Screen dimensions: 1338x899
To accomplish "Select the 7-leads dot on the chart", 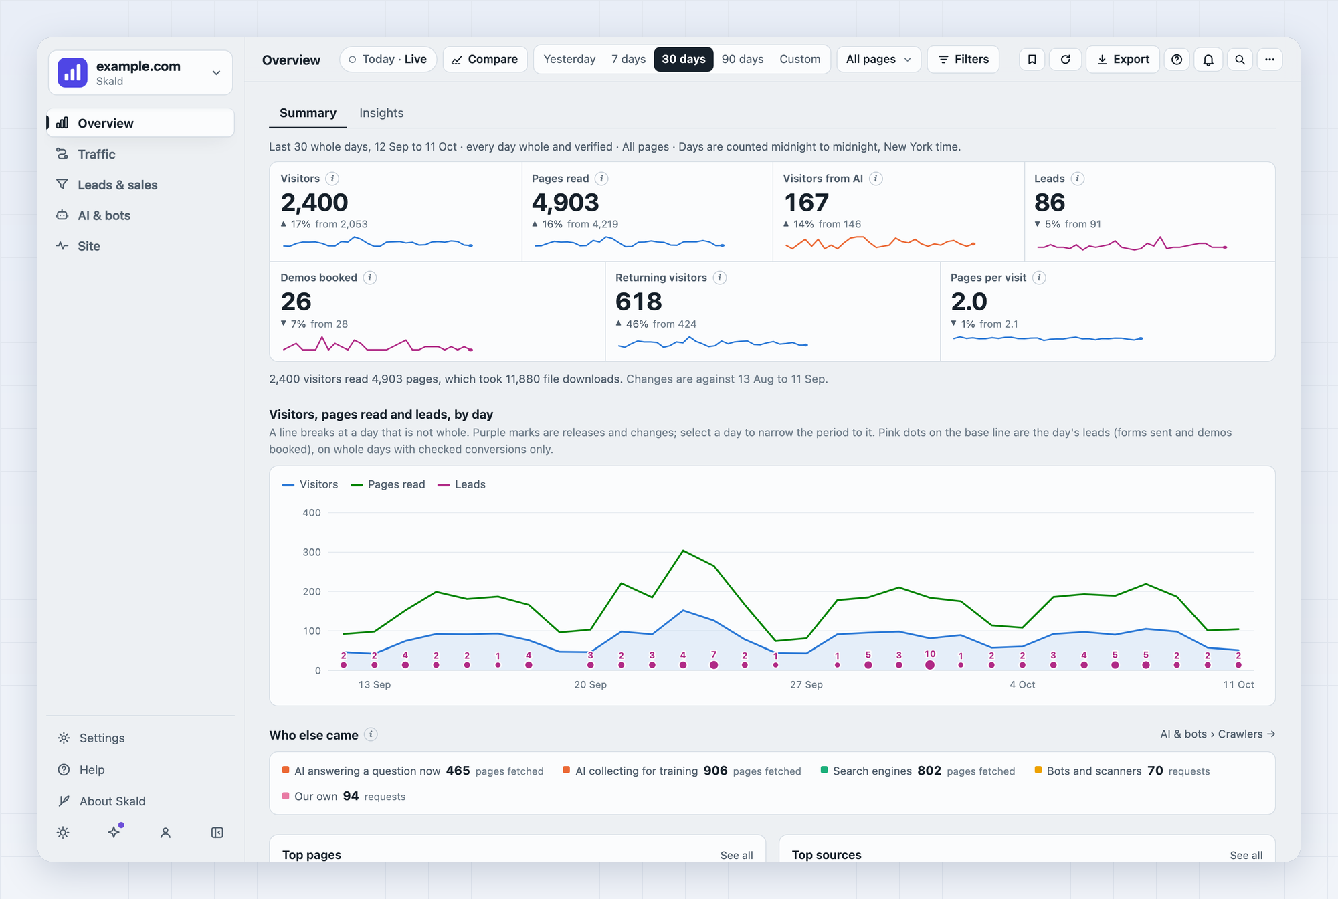I will click(714, 664).
